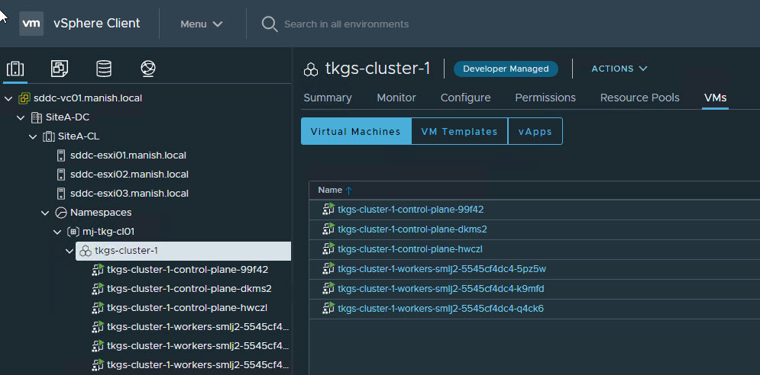Sort the list by Name column header
The width and height of the screenshot is (760, 375).
click(330, 190)
